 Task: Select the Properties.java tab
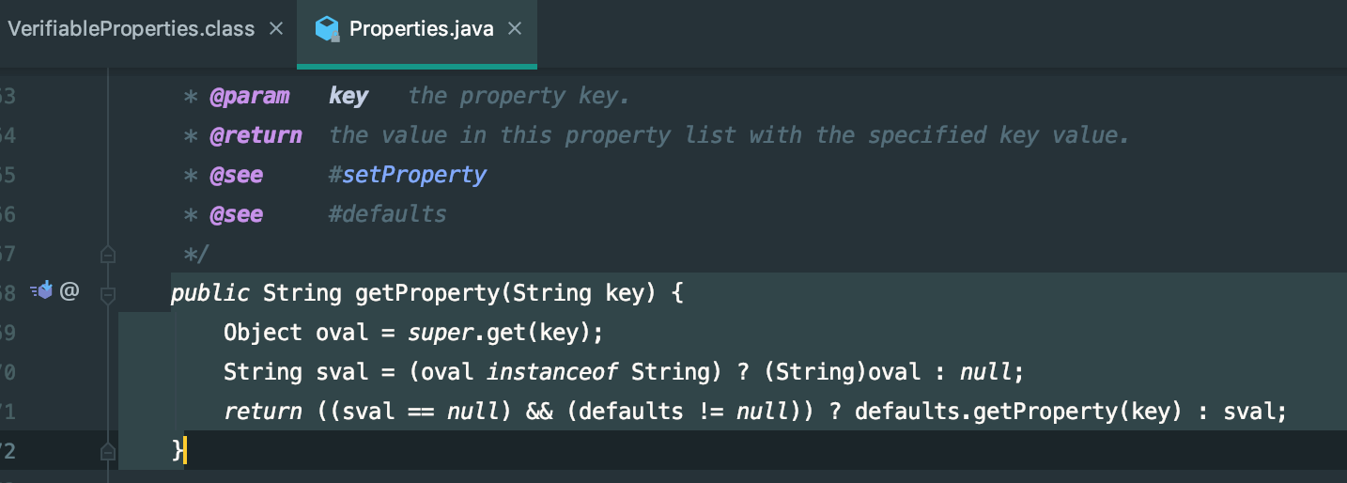click(x=421, y=29)
